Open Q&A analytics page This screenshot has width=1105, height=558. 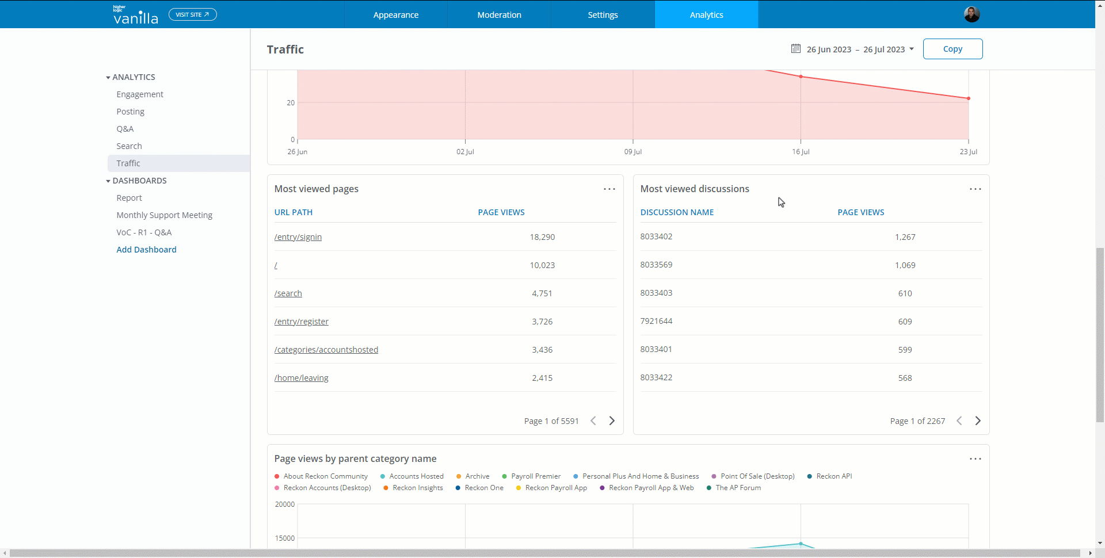pyautogui.click(x=125, y=129)
